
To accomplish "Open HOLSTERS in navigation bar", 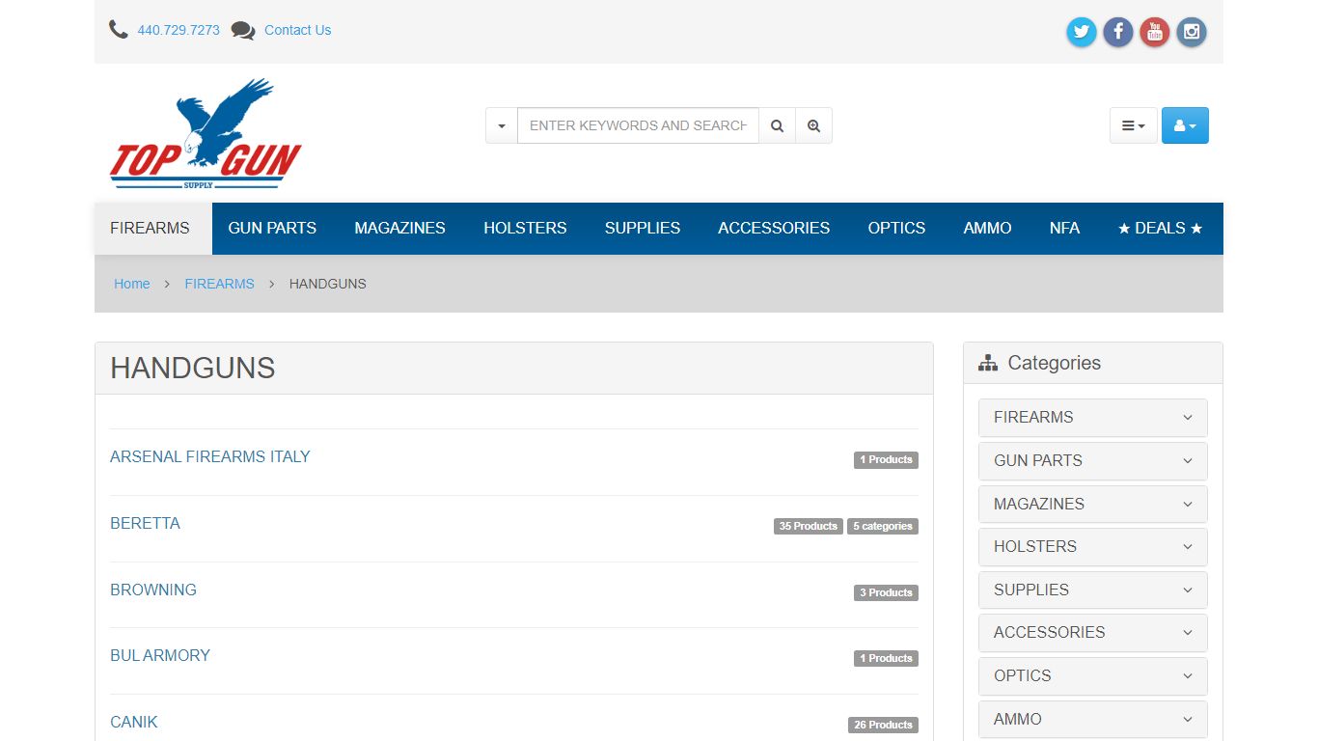I will tap(525, 229).
